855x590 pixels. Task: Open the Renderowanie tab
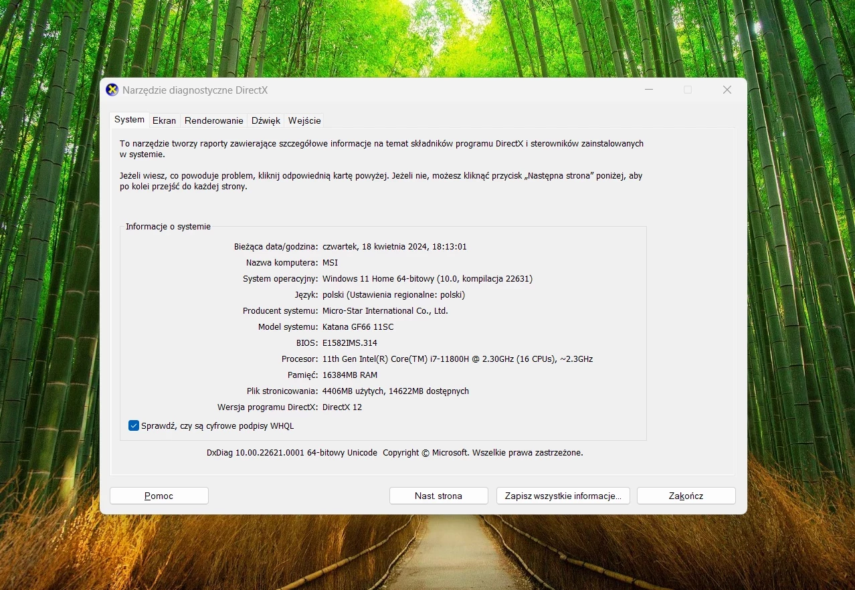pyautogui.click(x=213, y=120)
